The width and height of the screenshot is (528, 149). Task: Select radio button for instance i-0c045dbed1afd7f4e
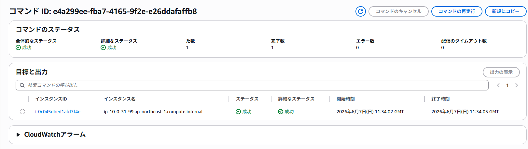tap(22, 112)
